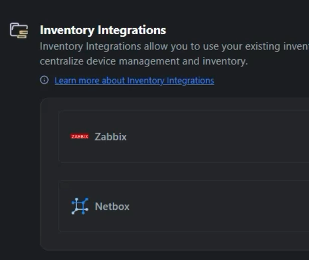Click the Netbox label text
The image size is (309, 260).
click(112, 206)
